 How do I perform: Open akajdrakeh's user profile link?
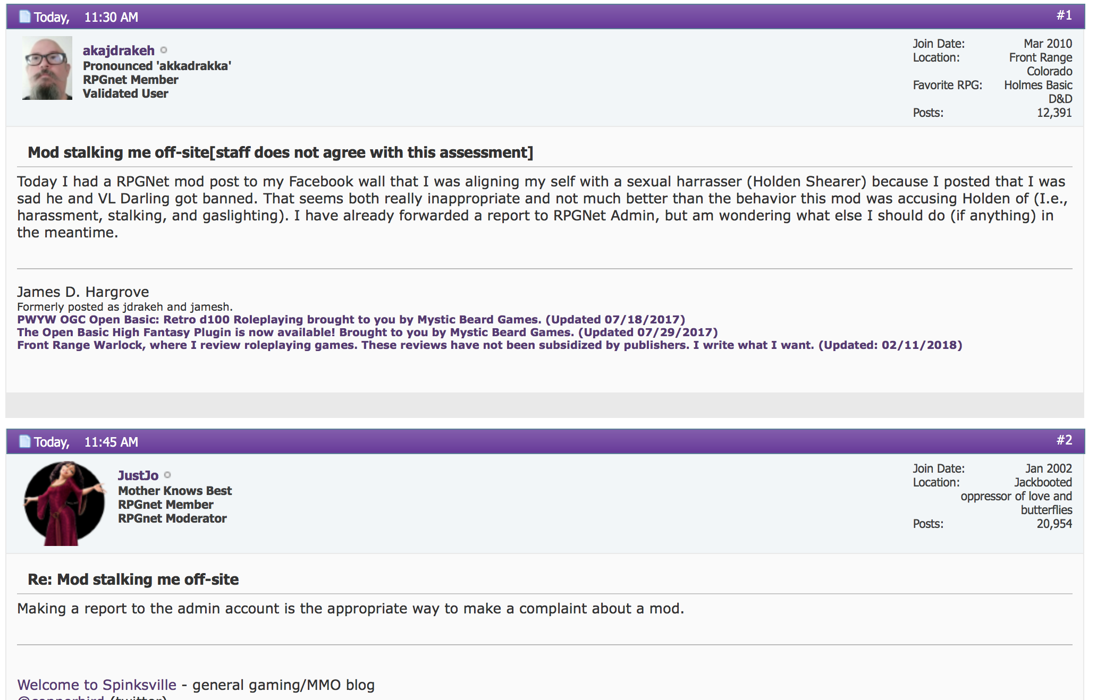point(119,50)
